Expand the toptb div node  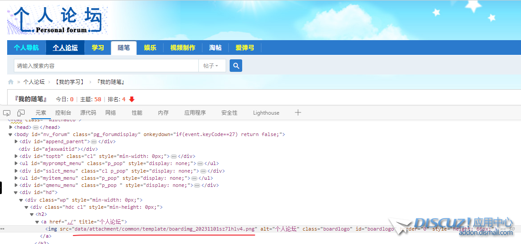coord(17,156)
